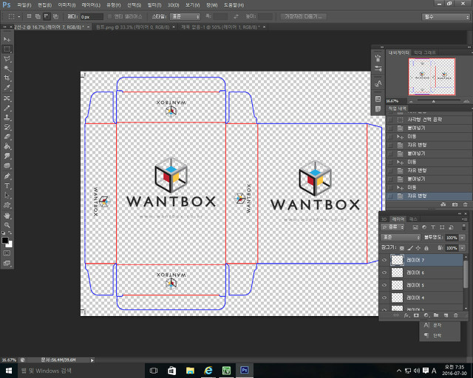Open the 이미지(I) menu
Viewport: 473px width, 378px height.
click(x=67, y=5)
